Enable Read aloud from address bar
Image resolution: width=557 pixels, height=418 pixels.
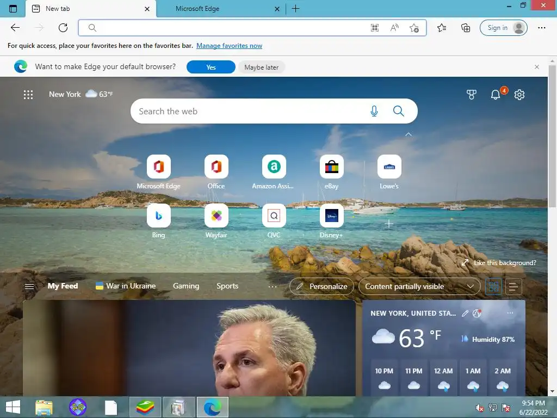click(394, 28)
